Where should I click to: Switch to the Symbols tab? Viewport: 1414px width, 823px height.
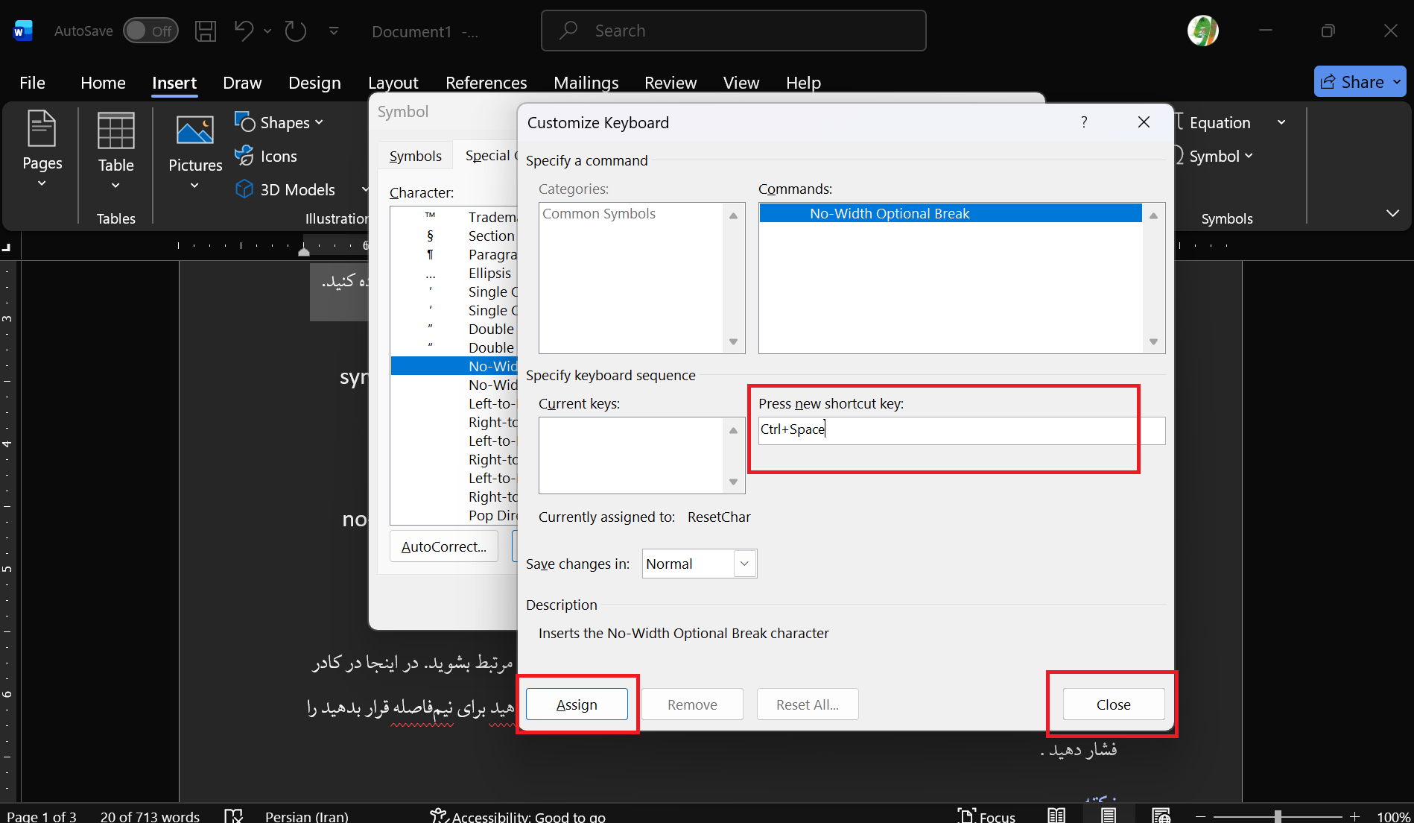[x=415, y=157]
